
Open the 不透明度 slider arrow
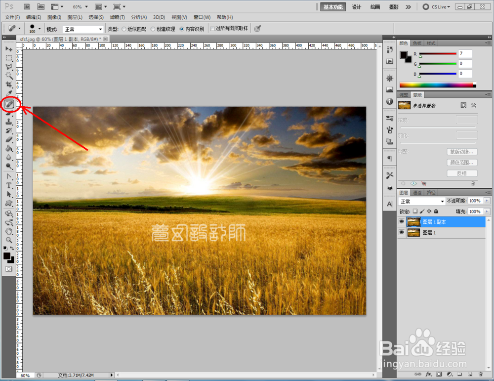tap(487, 201)
